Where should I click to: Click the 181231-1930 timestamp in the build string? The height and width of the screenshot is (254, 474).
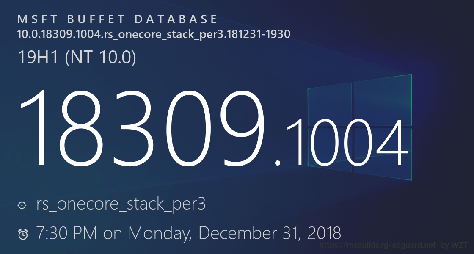257,34
